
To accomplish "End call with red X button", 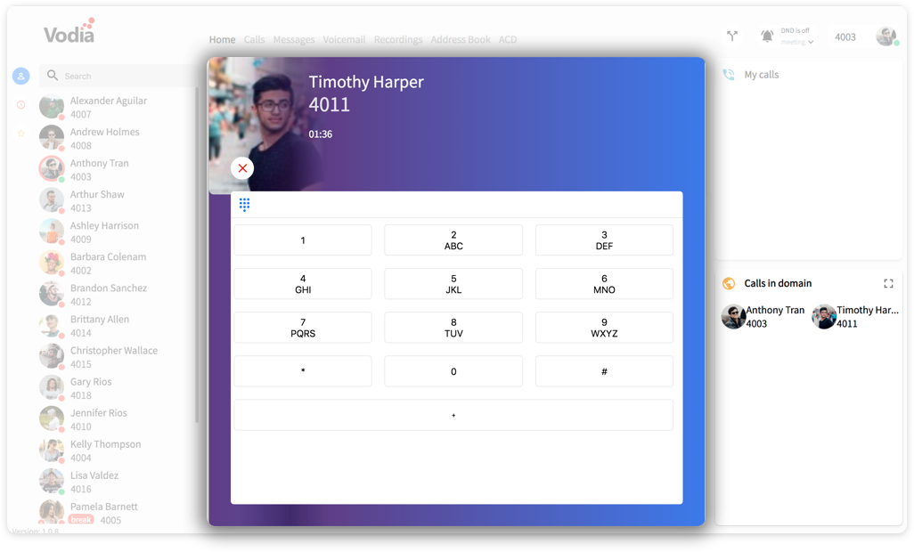I will pos(242,168).
